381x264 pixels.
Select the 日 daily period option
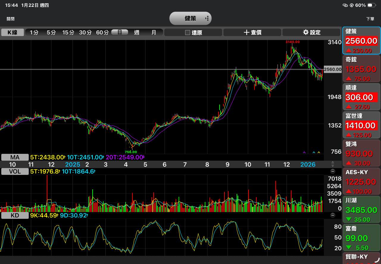120,32
